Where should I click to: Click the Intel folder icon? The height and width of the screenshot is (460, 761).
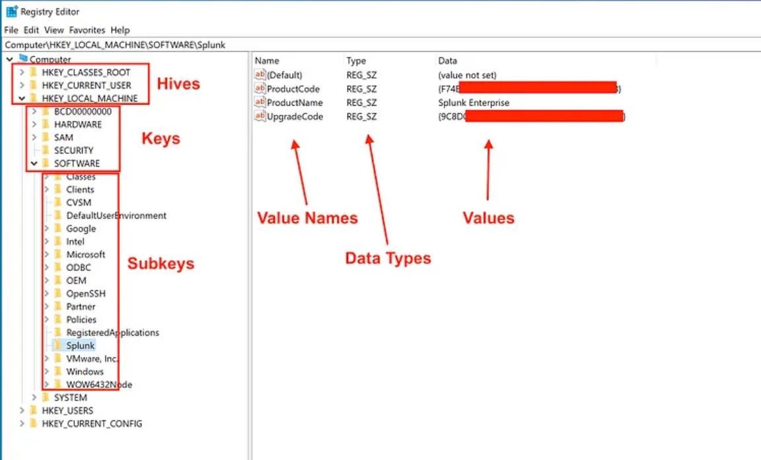(57, 241)
